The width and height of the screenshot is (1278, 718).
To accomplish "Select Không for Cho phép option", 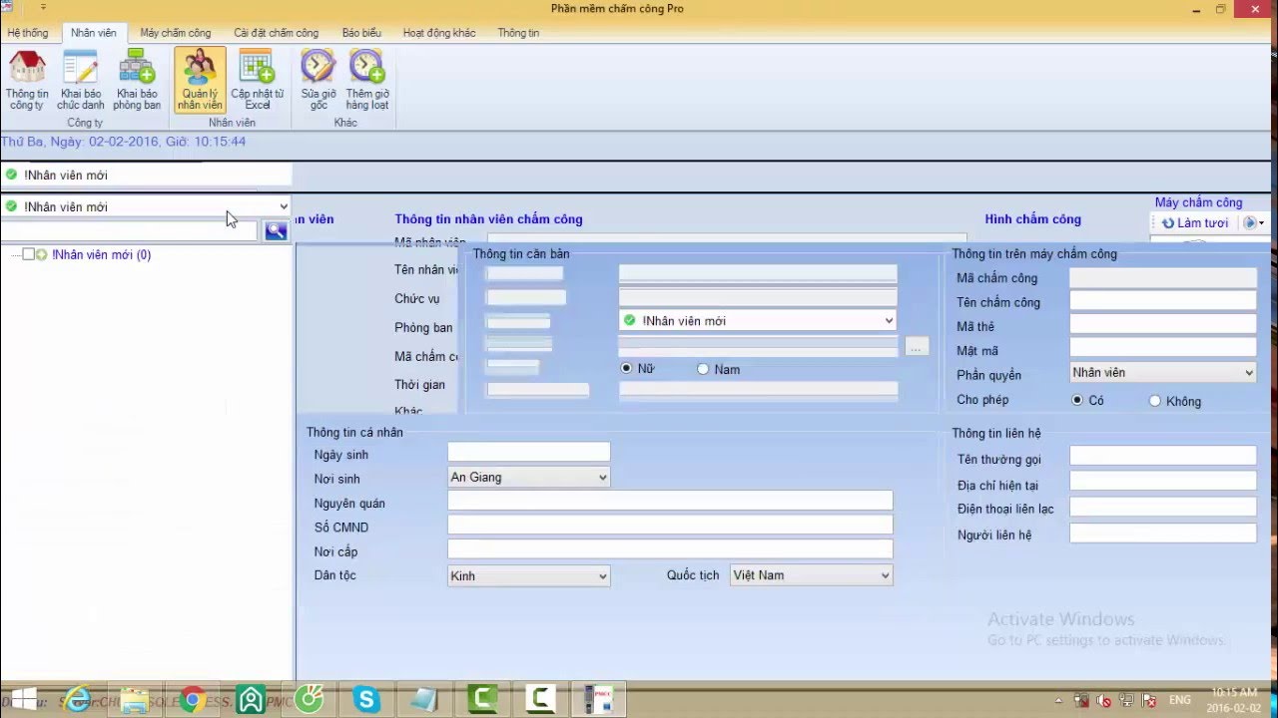I will [1155, 401].
